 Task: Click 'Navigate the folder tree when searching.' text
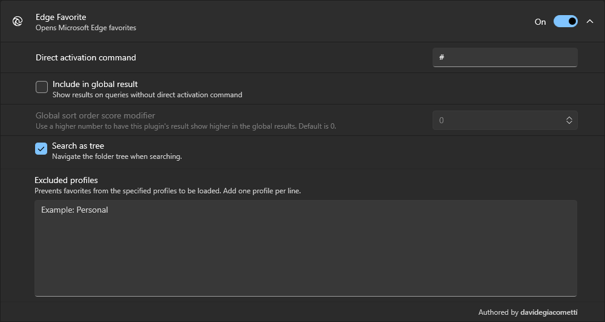pos(117,156)
